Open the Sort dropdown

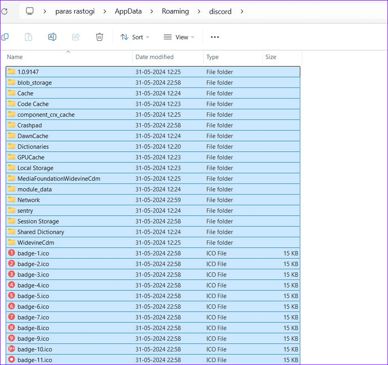click(135, 37)
